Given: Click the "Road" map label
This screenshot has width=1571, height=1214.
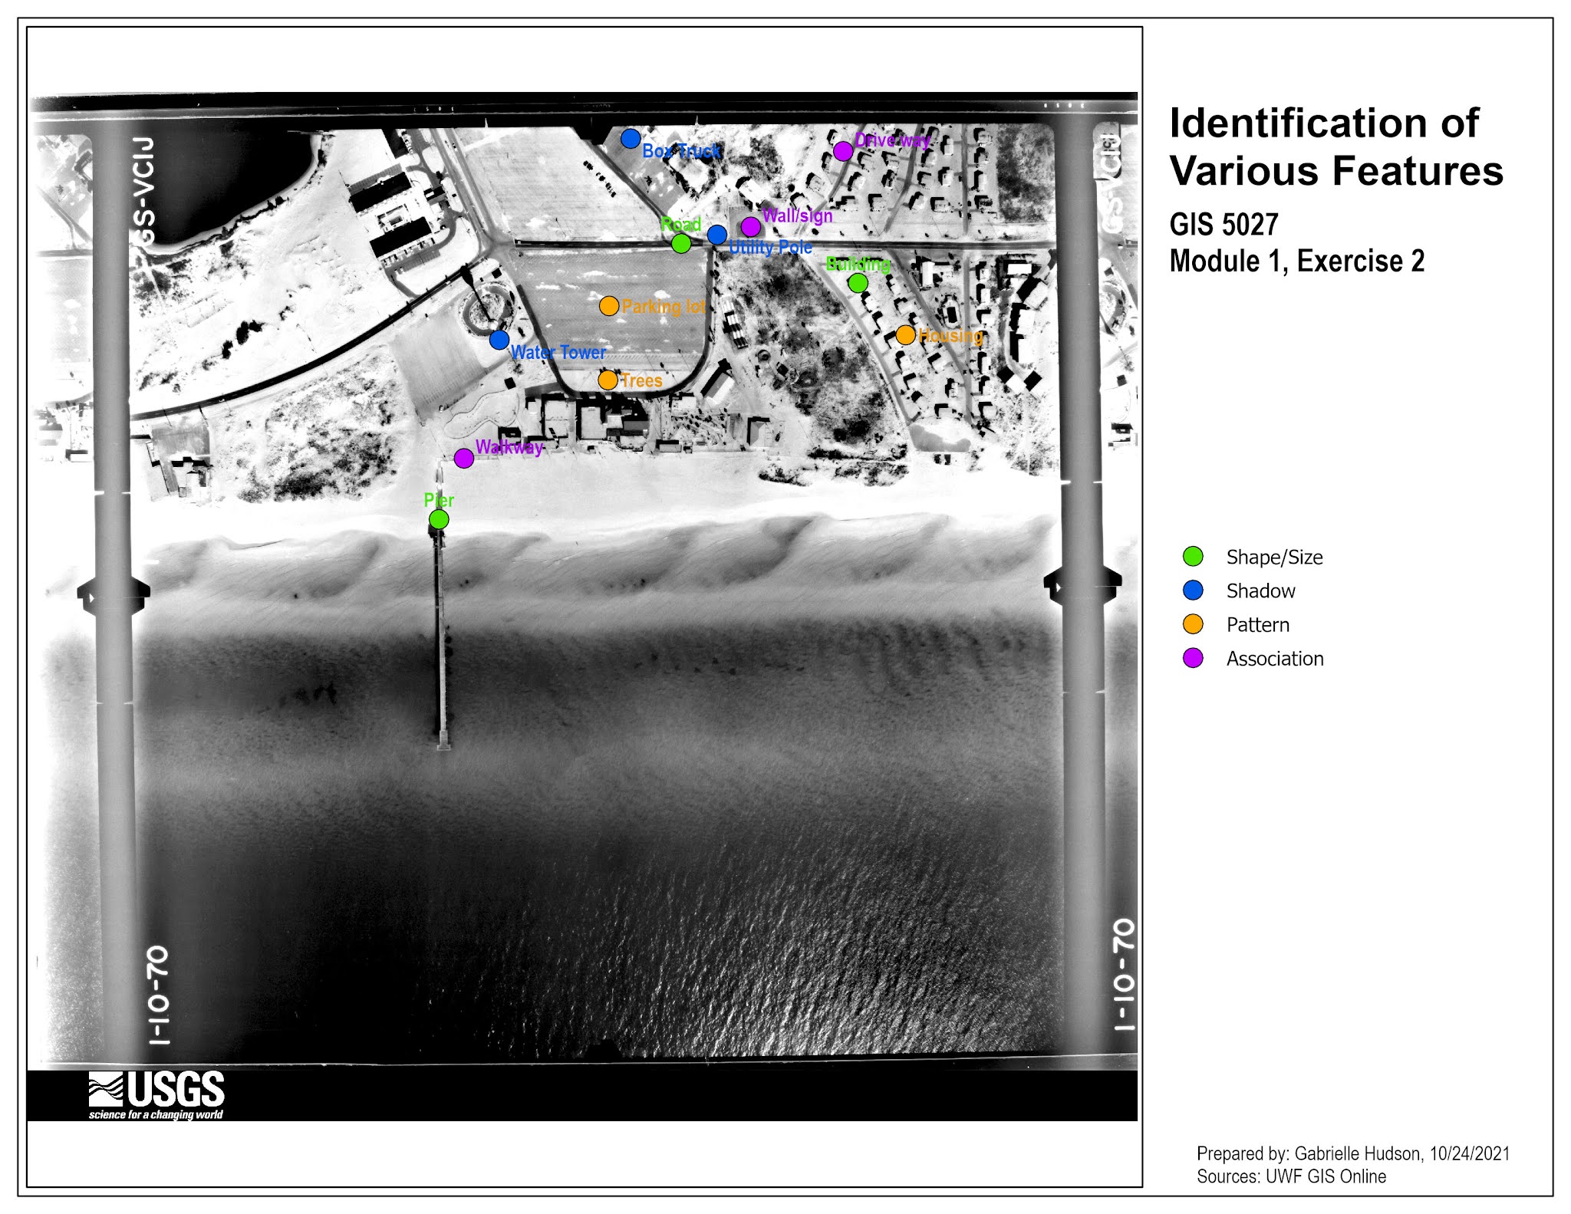Looking at the screenshot, I should click(681, 225).
